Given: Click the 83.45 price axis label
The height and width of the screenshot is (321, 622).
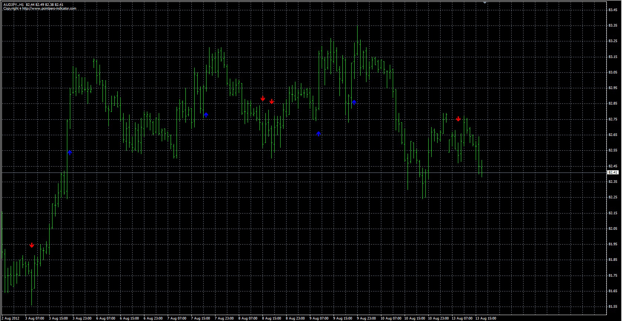Looking at the screenshot, I should coord(613,10).
